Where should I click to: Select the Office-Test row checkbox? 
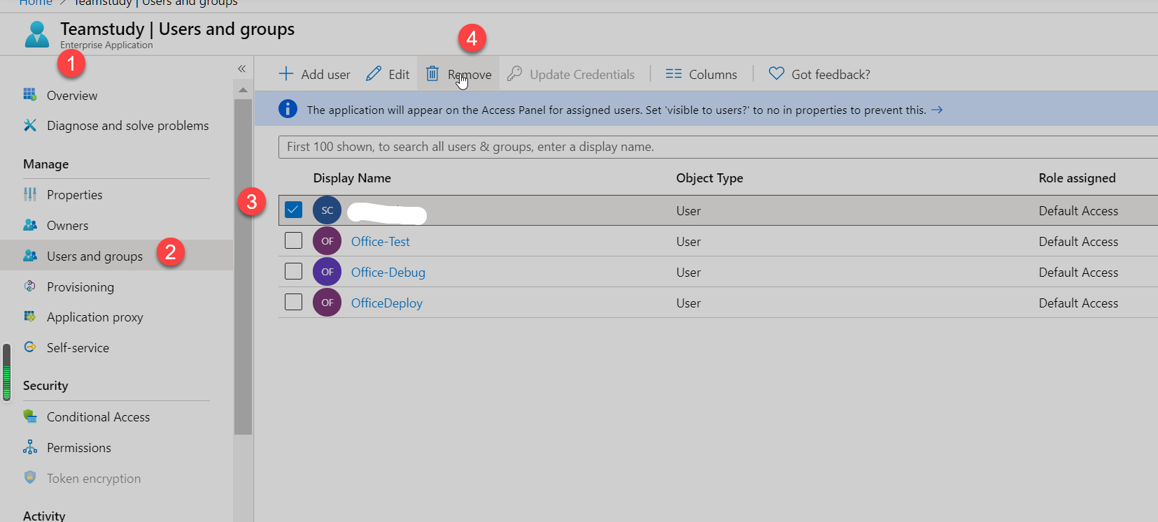pyautogui.click(x=293, y=241)
